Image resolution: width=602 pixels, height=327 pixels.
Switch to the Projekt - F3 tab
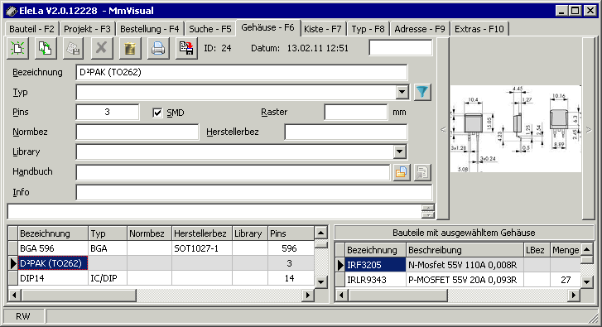(87, 29)
